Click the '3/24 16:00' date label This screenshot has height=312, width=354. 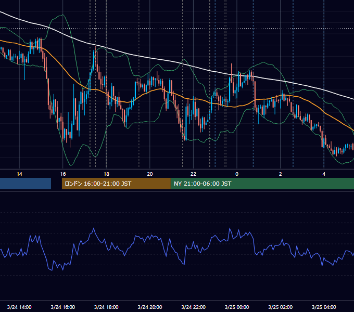point(63,307)
